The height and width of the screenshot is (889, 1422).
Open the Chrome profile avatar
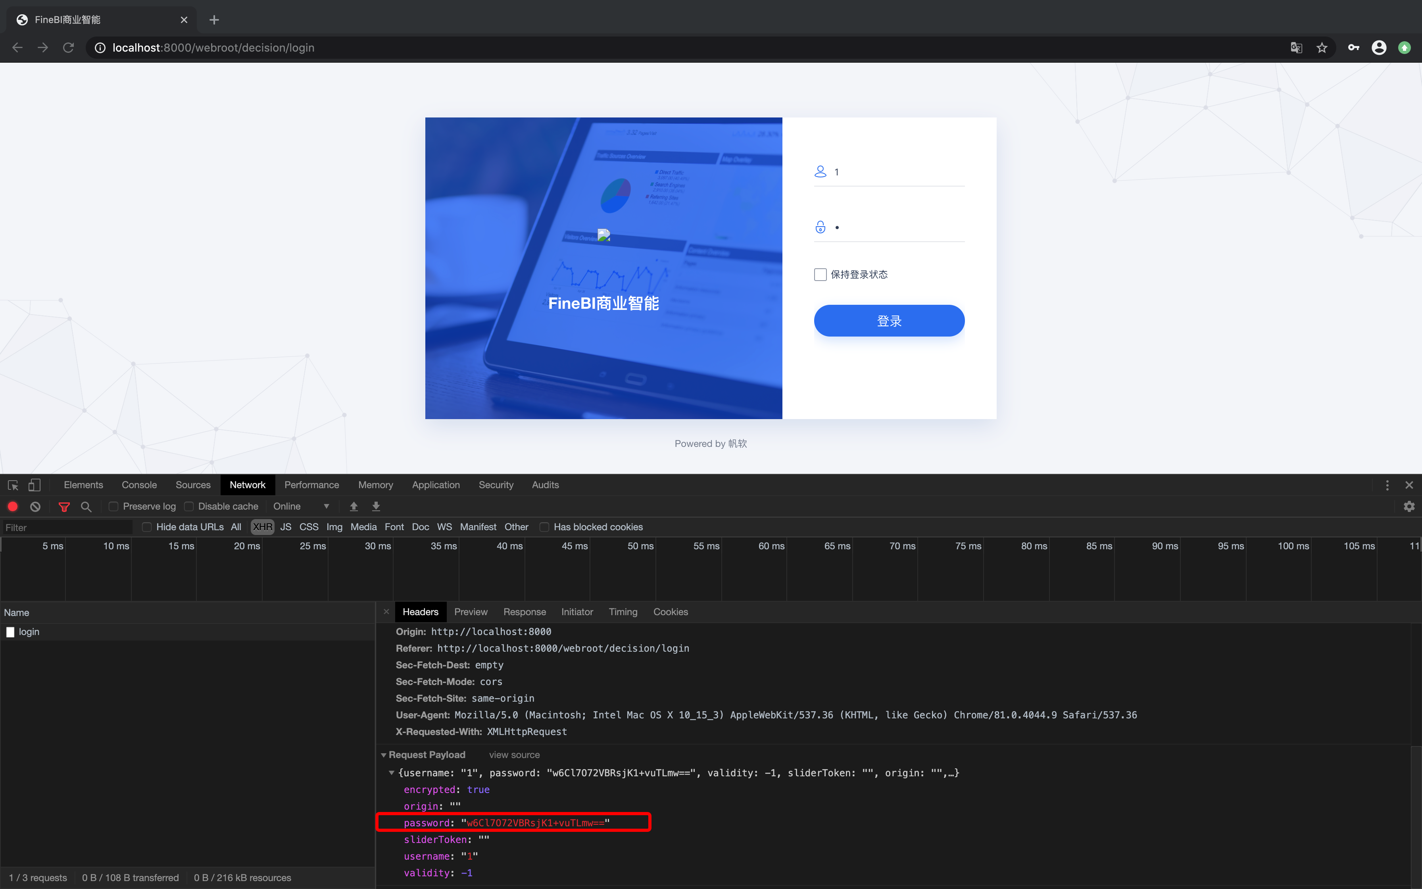tap(1378, 48)
